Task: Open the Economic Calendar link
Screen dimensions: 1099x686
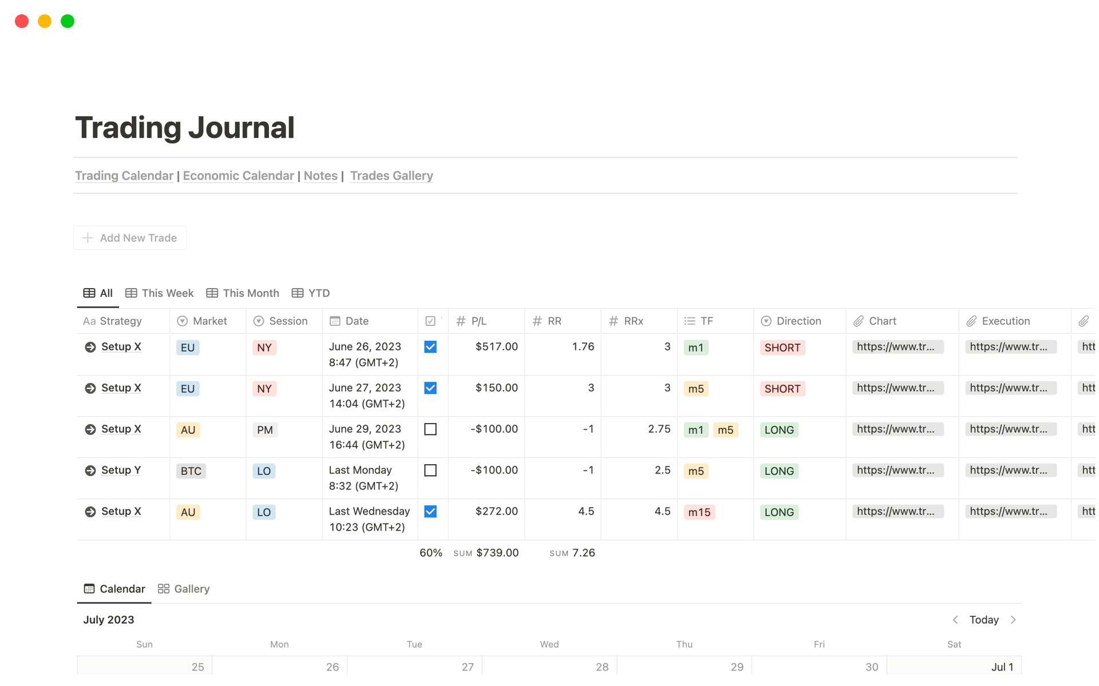Action: pos(238,176)
